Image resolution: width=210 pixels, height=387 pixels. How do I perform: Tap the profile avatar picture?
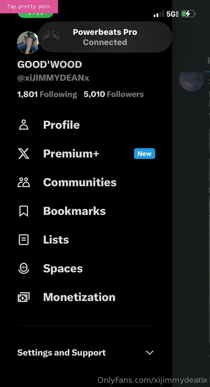point(28,42)
